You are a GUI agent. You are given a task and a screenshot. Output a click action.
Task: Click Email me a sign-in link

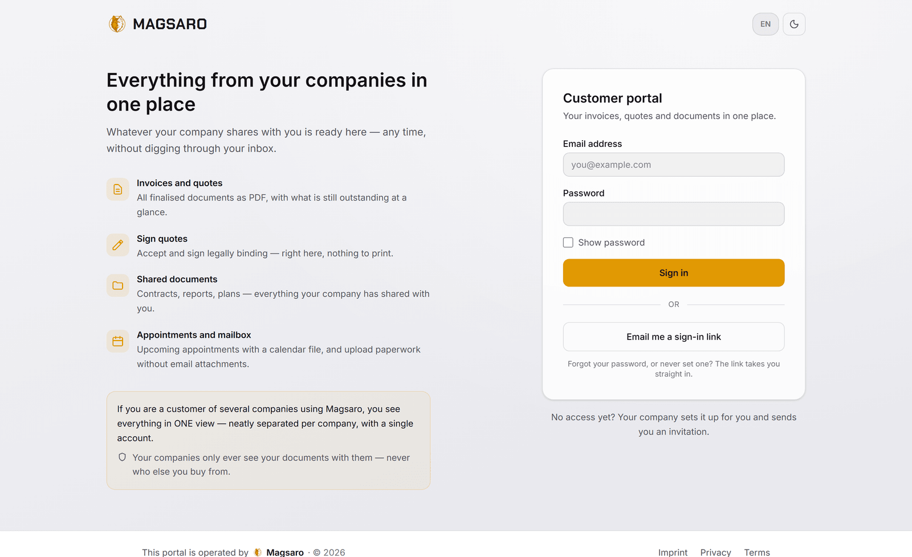tap(674, 337)
